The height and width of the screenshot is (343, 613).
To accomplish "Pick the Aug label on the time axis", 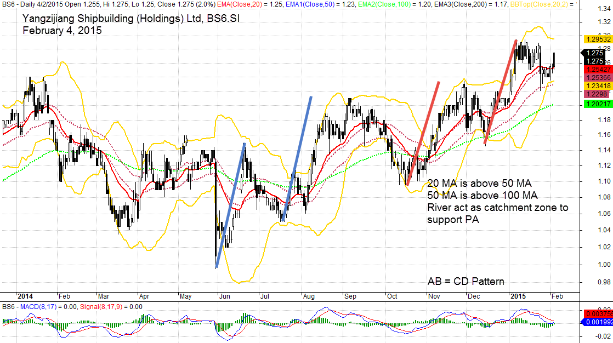I will coord(309,296).
